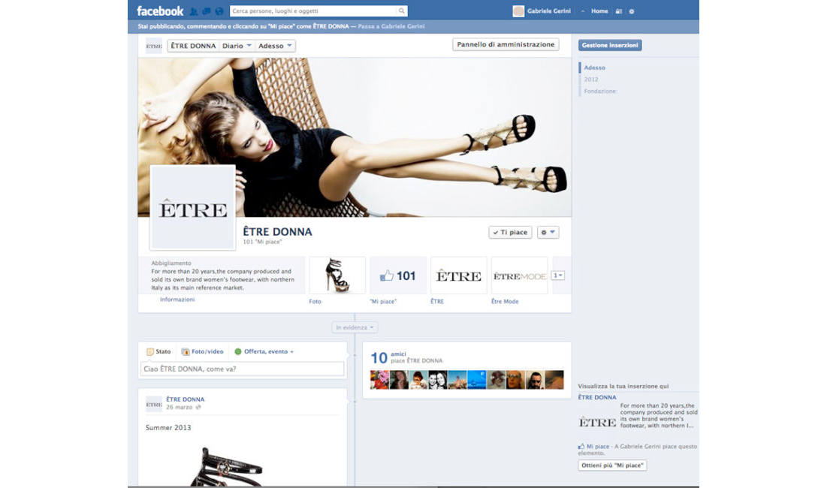Click '101 "Mi piace"' count under page title
Screen dimensions: 827x488
(262, 242)
